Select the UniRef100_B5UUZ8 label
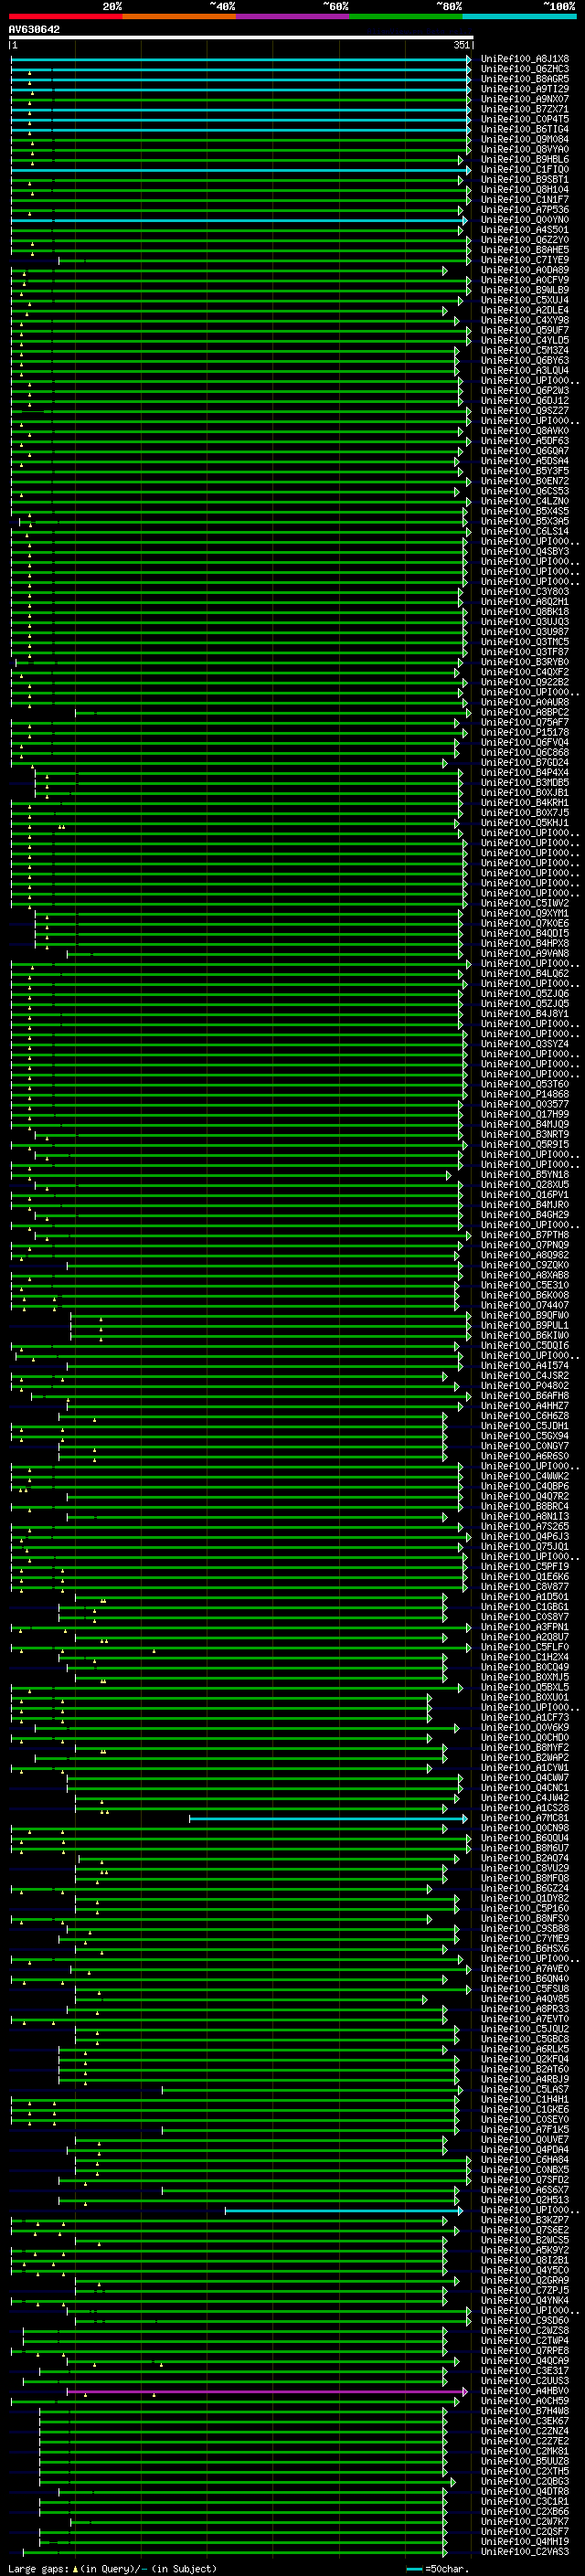 tap(524, 2461)
